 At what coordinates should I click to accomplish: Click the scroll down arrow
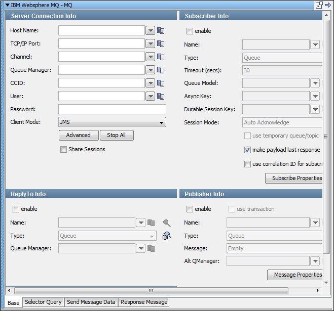tap(326, 283)
